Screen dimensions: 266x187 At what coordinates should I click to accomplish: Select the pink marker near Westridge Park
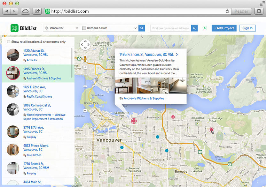212,130
